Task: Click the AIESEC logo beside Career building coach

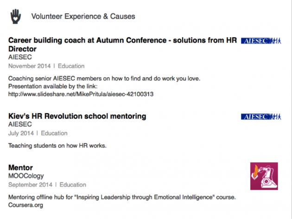Action: point(261,41)
